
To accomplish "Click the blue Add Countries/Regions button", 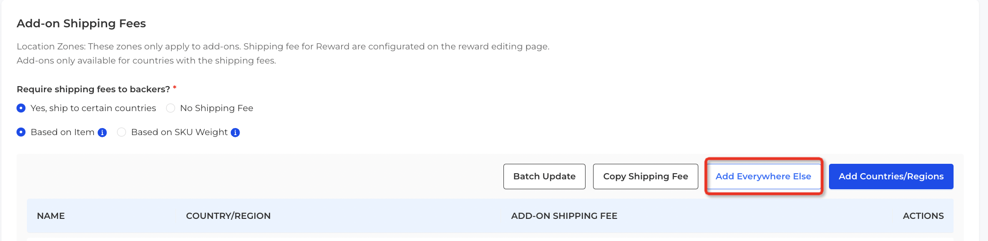I will (891, 177).
